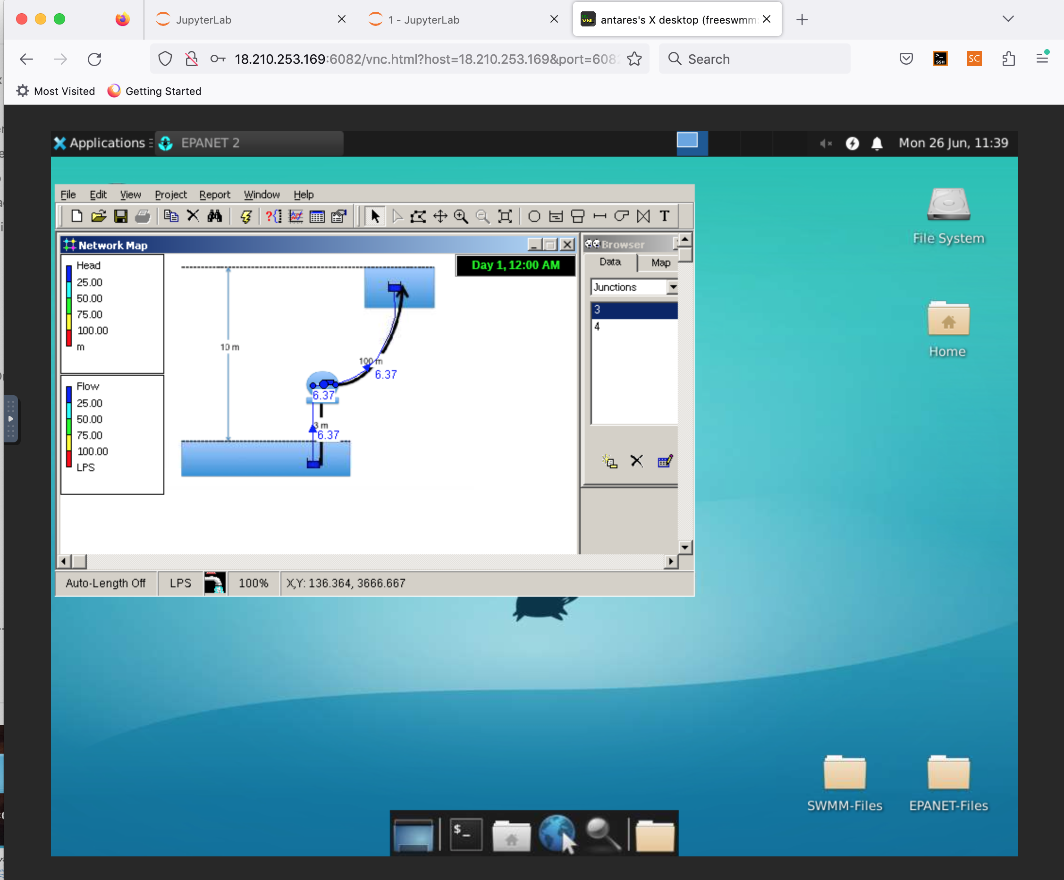This screenshot has width=1064, height=880.
Task: Select the Add Tank tool
Action: [x=578, y=216]
